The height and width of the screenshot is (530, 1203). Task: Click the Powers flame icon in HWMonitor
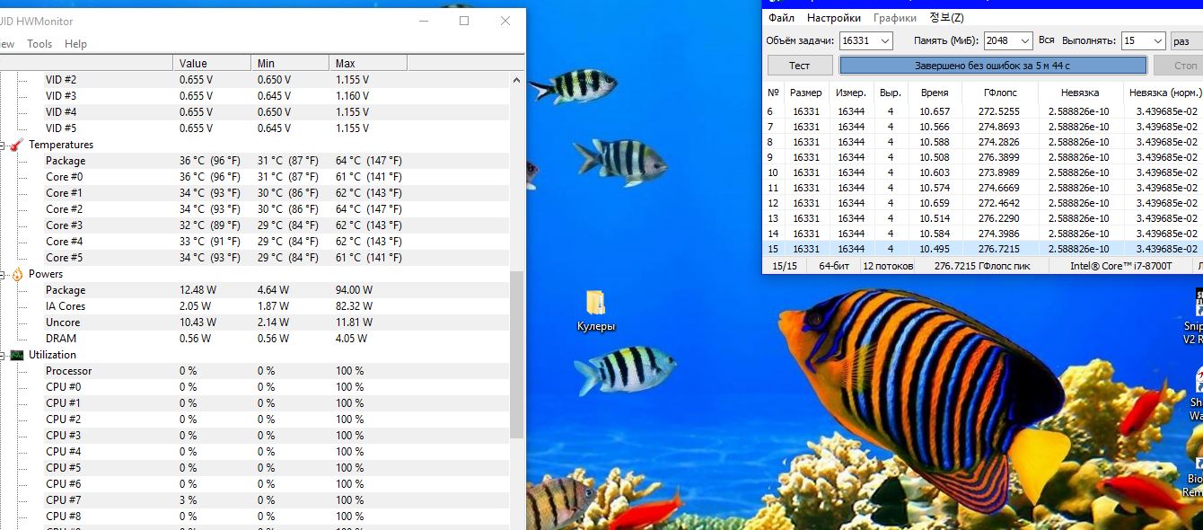(16, 274)
